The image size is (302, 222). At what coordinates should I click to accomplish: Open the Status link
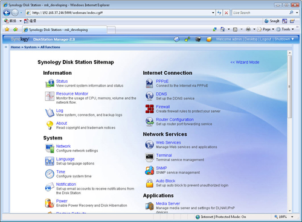[x=62, y=81]
